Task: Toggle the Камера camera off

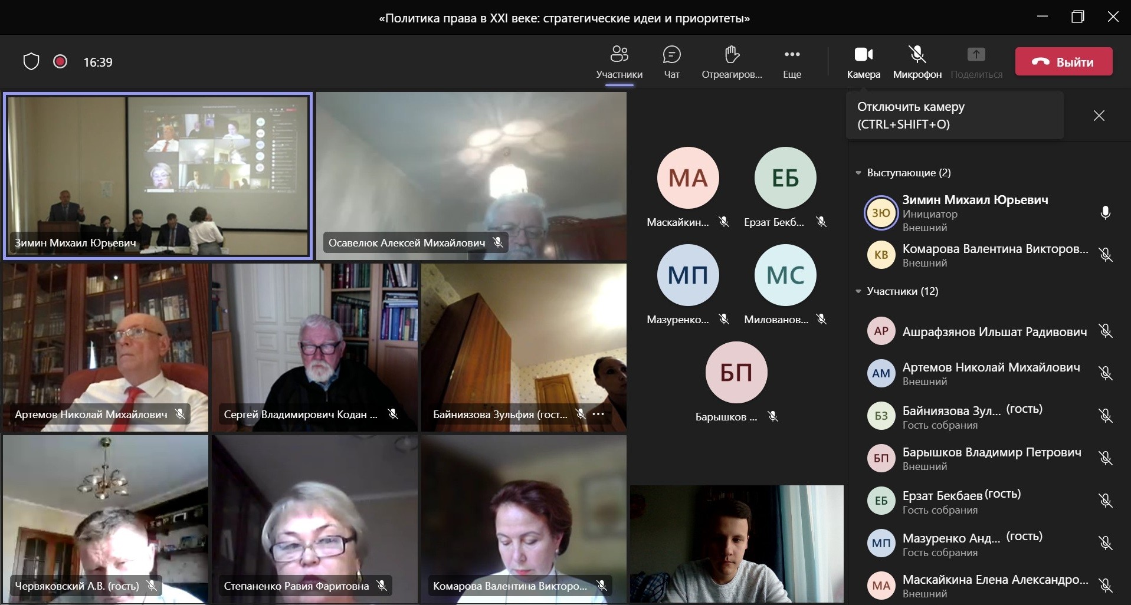Action: 863,61
